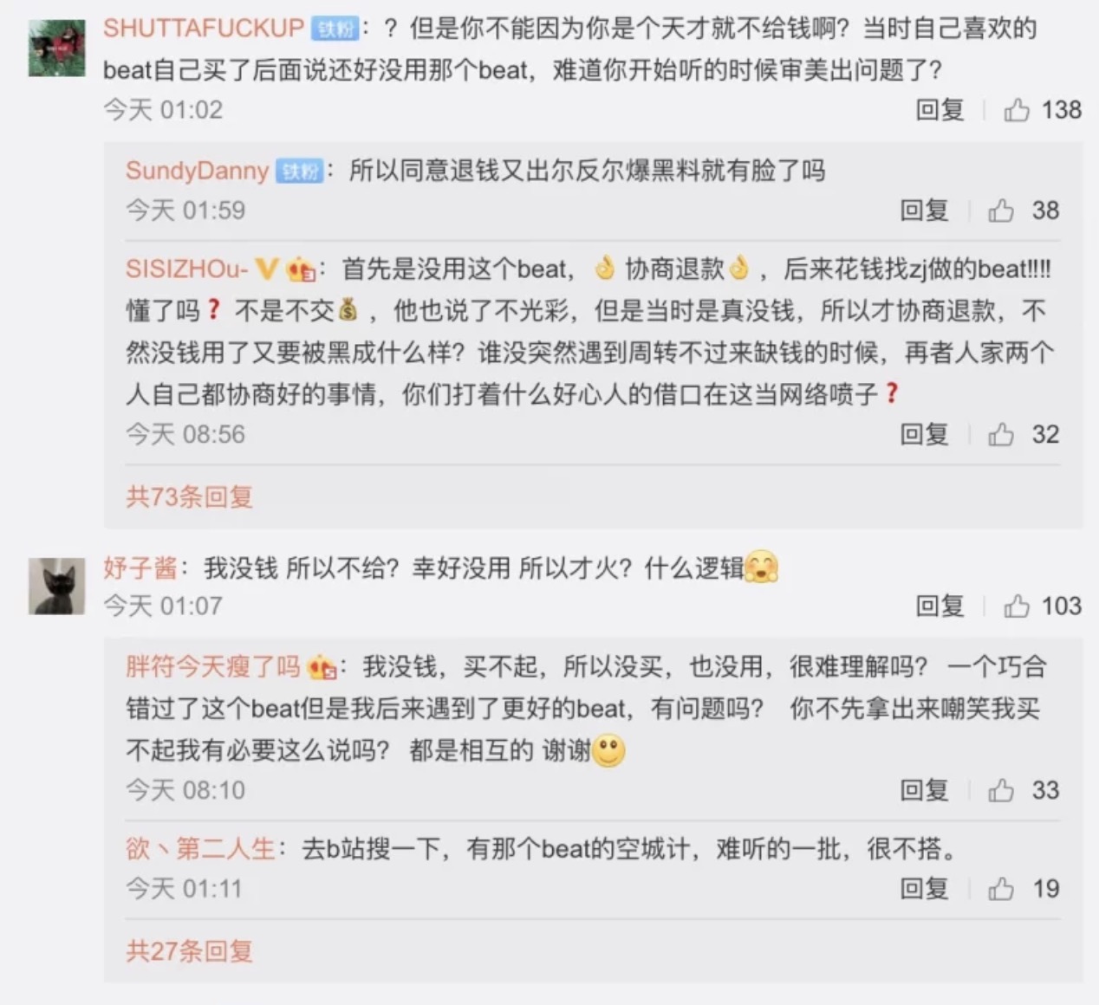Screen dimensions: 1099x1005
Task: Expand all 27 replies (共27条回复)
Action: coord(190,951)
